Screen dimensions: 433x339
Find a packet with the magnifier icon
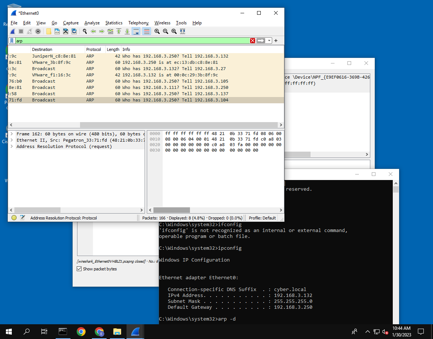pyautogui.click(x=85, y=31)
